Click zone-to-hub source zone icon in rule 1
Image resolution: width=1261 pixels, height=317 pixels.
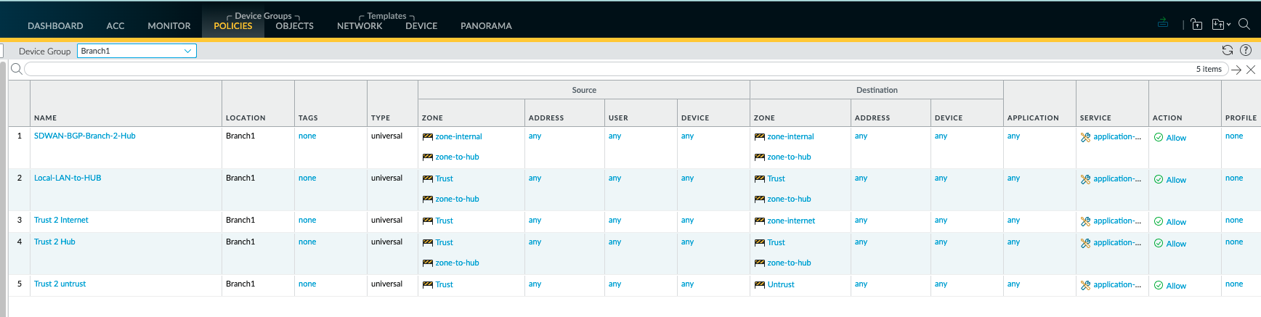click(x=428, y=157)
